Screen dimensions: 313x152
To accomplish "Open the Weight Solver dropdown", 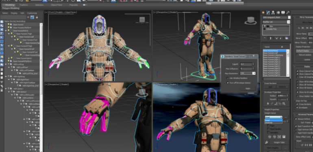I will click(x=274, y=117).
